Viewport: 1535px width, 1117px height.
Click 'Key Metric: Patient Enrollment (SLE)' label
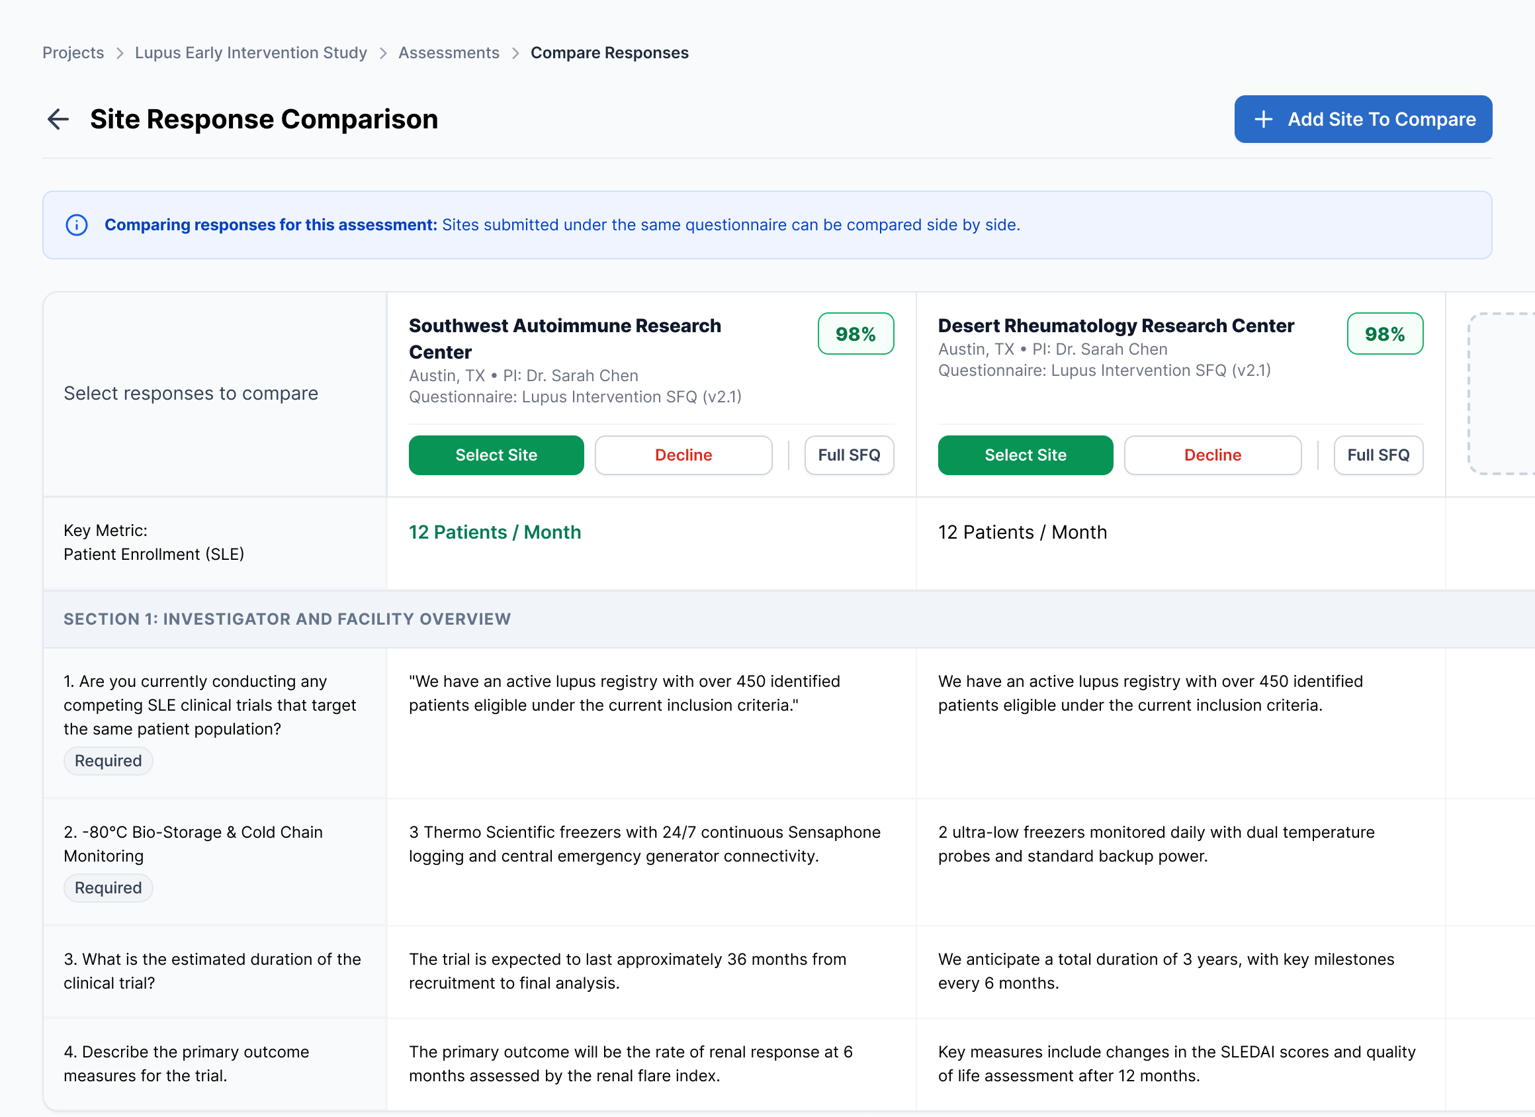pos(153,542)
